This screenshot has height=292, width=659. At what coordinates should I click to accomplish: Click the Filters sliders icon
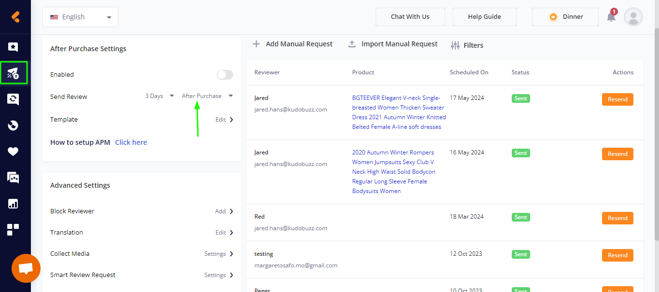(x=455, y=45)
